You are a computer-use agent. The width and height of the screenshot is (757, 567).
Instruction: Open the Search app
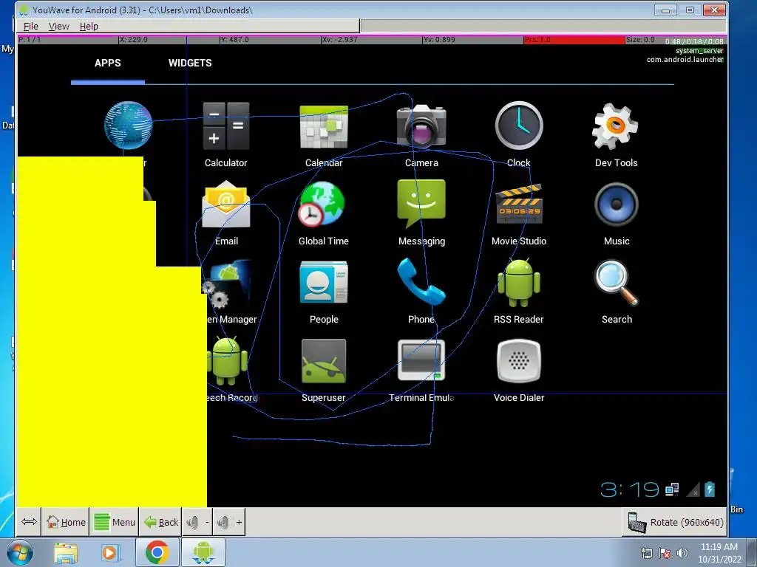click(617, 283)
